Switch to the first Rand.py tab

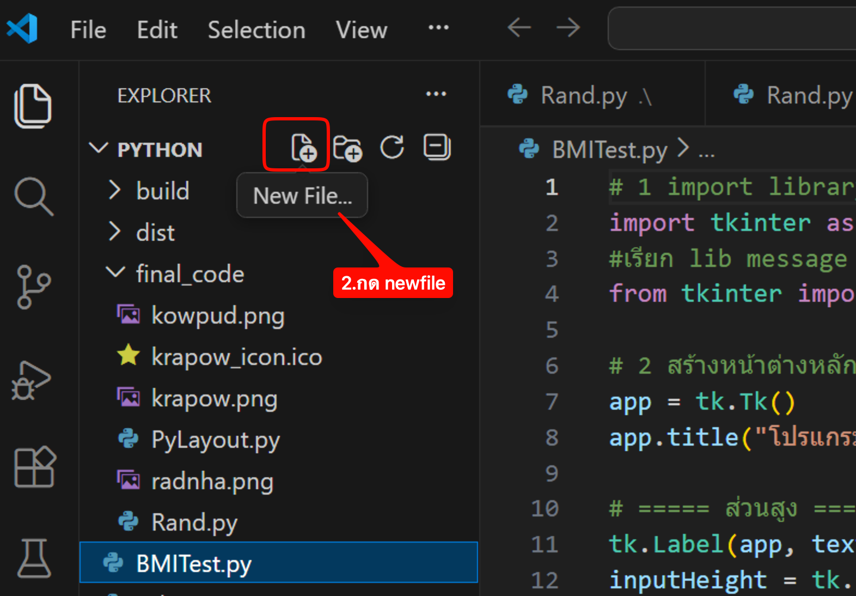tap(583, 96)
